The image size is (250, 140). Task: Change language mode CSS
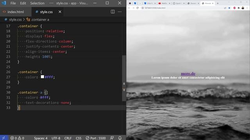click(x=79, y=138)
